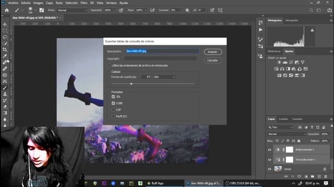Open the Filtro menu
The height and width of the screenshot is (187, 334).
[84, 3]
